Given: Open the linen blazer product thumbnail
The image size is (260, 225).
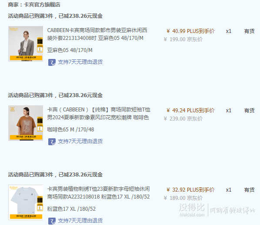Looking at the screenshot, I should point(26,44).
